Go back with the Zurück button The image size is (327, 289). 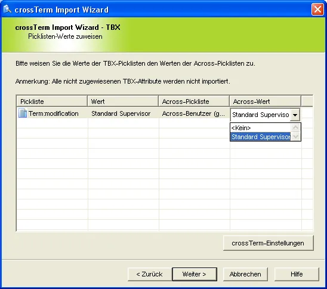pyautogui.click(x=150, y=274)
